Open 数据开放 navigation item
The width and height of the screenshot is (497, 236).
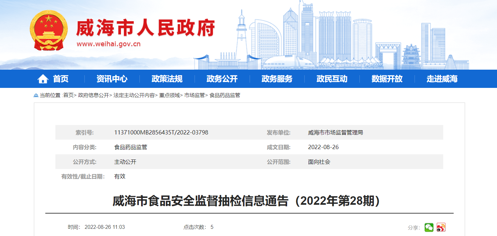click(x=387, y=79)
